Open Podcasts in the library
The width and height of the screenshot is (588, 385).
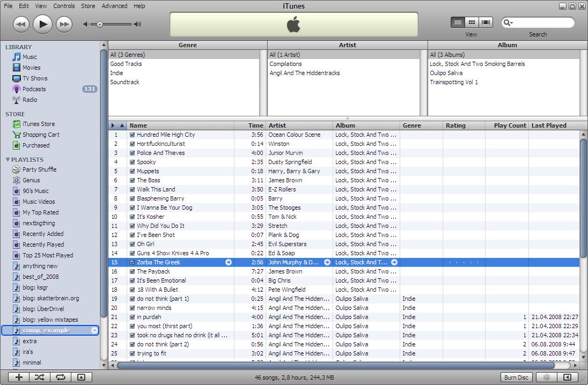(x=34, y=89)
